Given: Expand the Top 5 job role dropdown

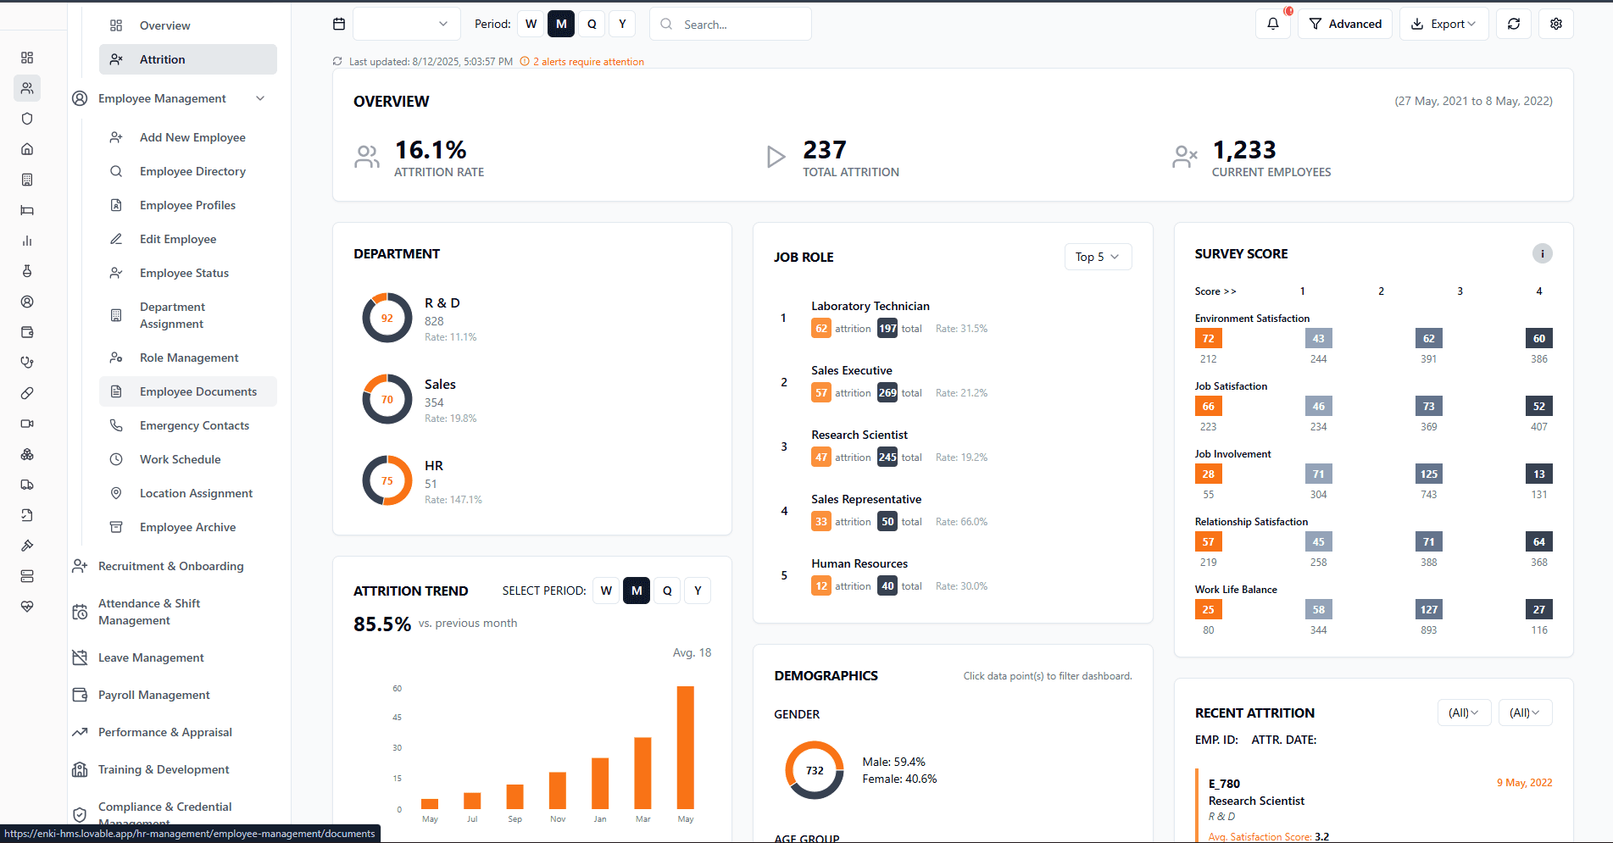Looking at the screenshot, I should click(x=1098, y=257).
